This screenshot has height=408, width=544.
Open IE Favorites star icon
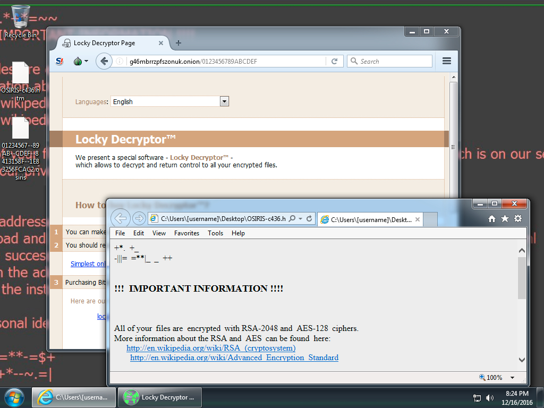505,218
